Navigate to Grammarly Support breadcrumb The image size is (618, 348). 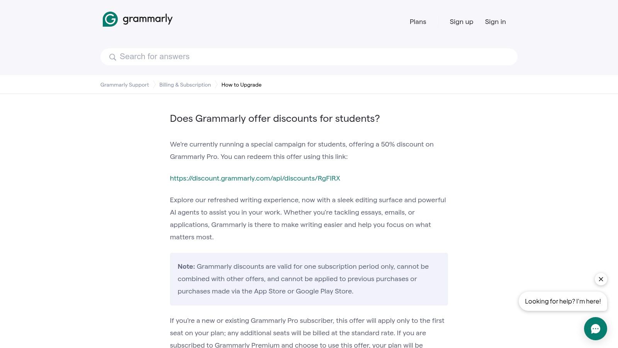point(124,85)
